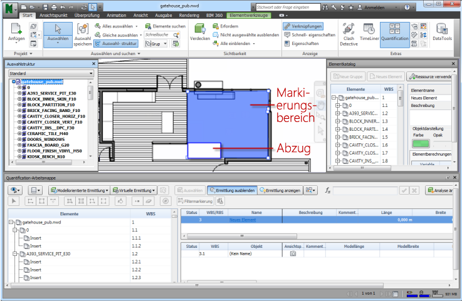462x301 pixels.
Task: Open the Standard dropdown in Auswahlstruktur
Action: tap(51, 73)
